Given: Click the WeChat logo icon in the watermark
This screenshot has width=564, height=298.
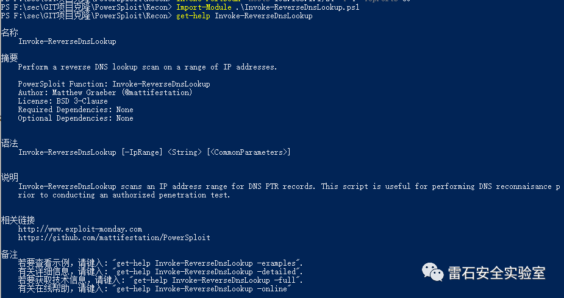Looking at the screenshot, I should (x=434, y=272).
